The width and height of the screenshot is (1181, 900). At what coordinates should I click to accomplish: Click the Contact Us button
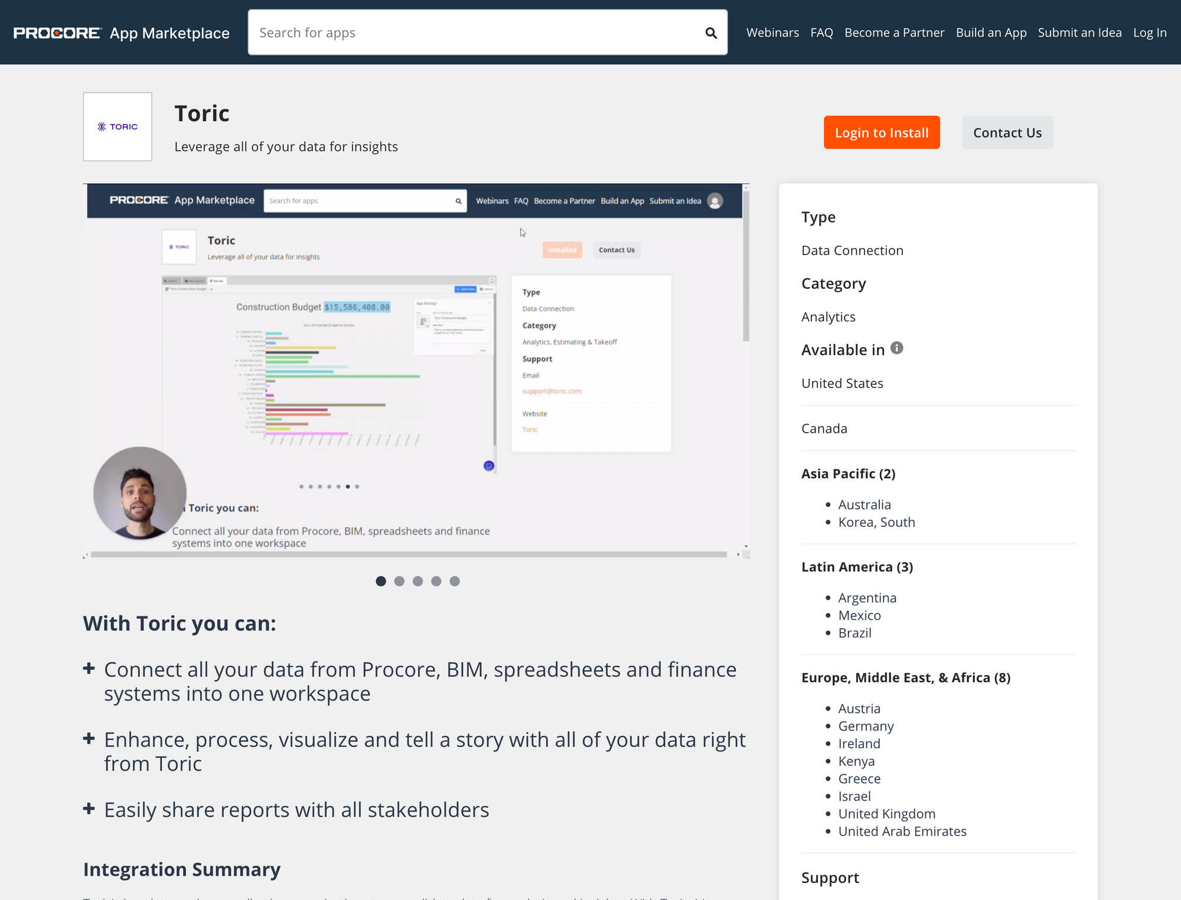1007,132
